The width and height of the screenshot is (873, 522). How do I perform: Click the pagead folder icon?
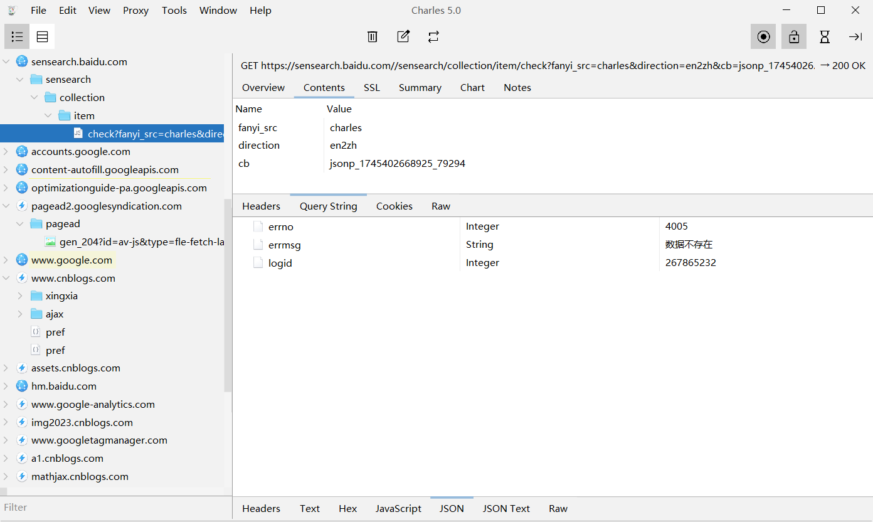pyautogui.click(x=36, y=224)
